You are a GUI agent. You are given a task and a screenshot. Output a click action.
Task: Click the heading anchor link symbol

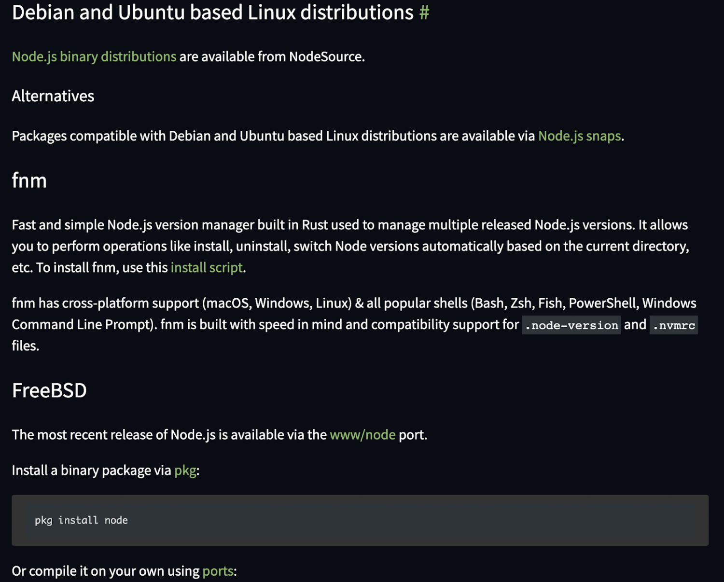(x=424, y=13)
